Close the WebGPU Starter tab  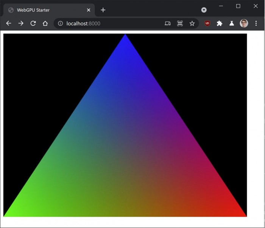(x=89, y=10)
